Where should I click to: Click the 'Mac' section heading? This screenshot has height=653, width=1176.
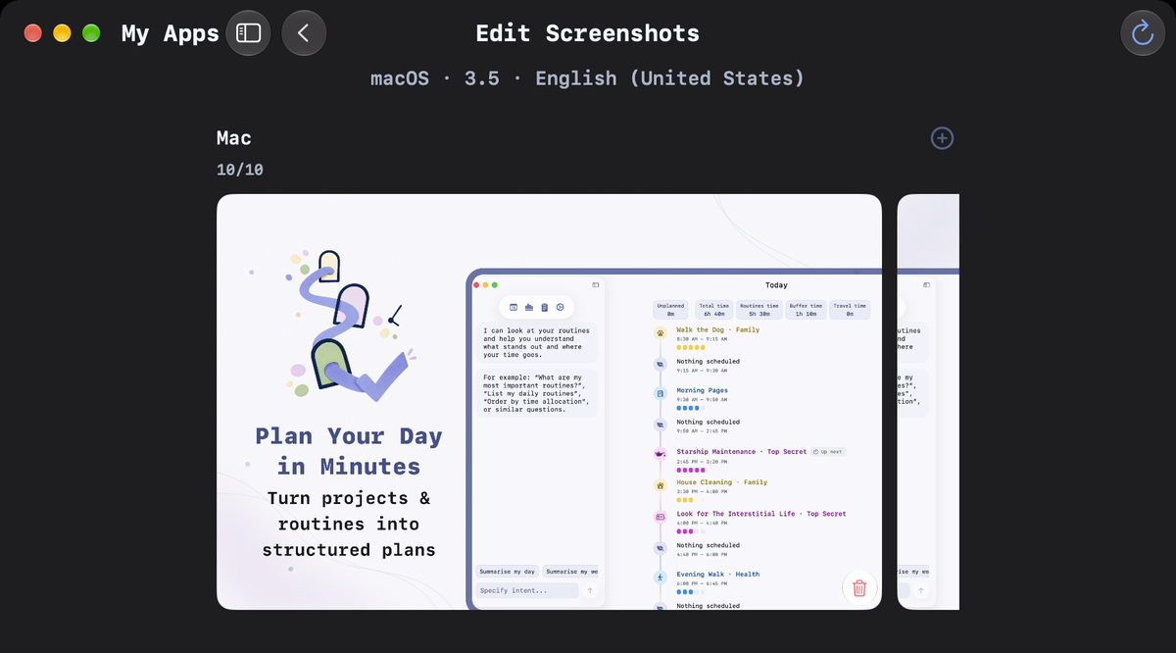tap(234, 138)
